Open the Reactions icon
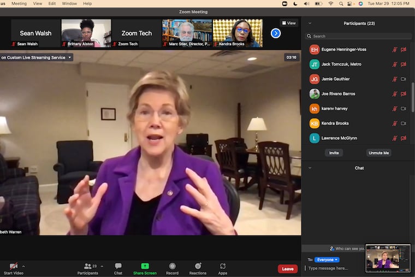The width and height of the screenshot is (415, 277). click(198, 266)
